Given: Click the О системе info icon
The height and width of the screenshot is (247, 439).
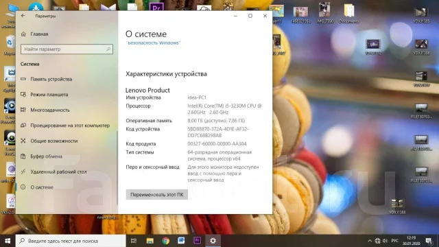Looking at the screenshot, I should pyautogui.click(x=23, y=187).
